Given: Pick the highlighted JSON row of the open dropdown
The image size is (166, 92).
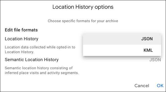Looking at the screenshot, I should [x=122, y=39].
